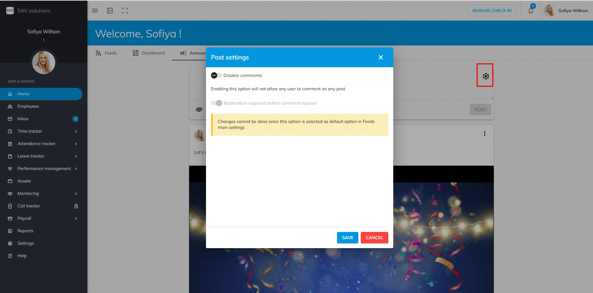Expand the Time tracker submenu
Screen dimensions: 593x293
click(76, 131)
